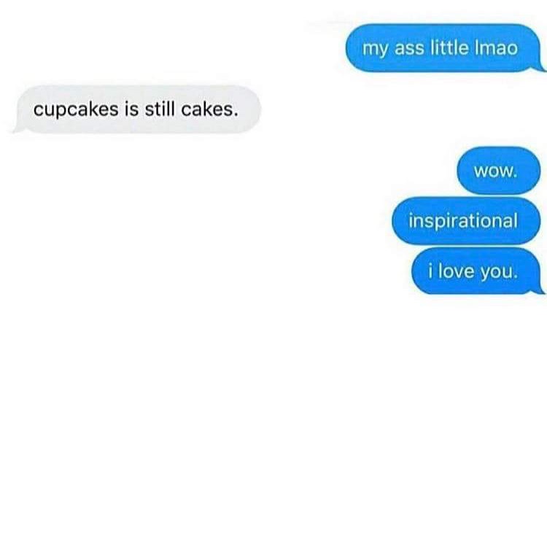Tap the 'inspirational' message bubble
The width and height of the screenshot is (547, 547).
pos(466,220)
